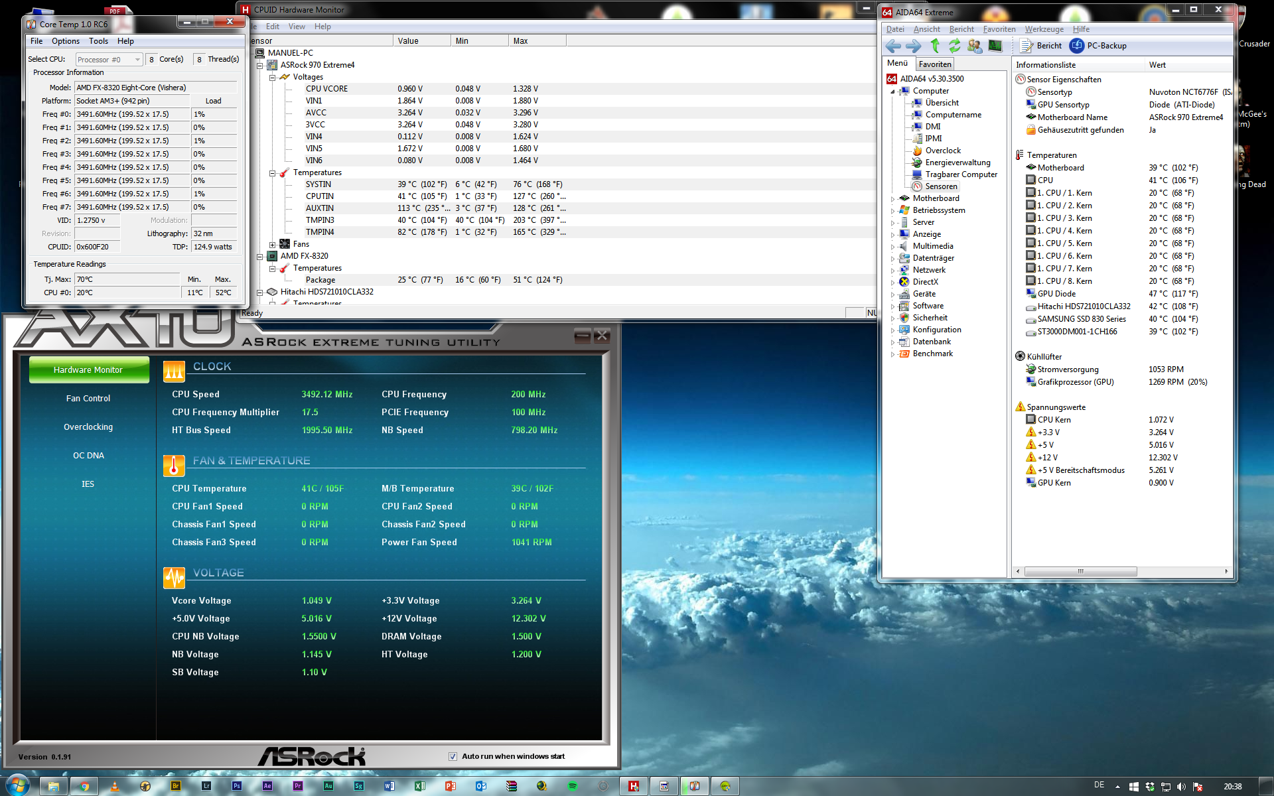Switch to the Favoriten tab
Image resolution: width=1274 pixels, height=796 pixels.
pyautogui.click(x=935, y=64)
